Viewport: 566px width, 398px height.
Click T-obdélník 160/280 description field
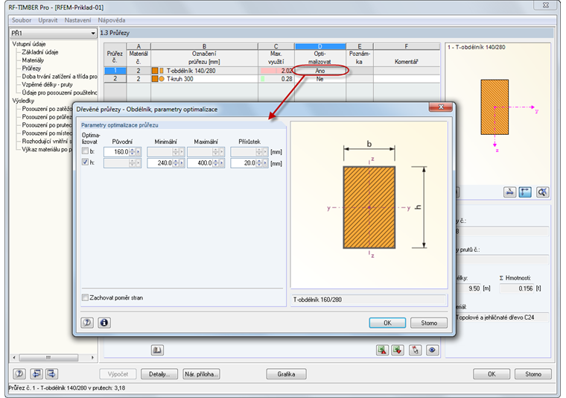click(369, 300)
